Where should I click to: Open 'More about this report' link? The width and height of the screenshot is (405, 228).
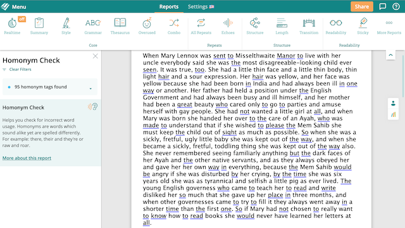pos(27,158)
